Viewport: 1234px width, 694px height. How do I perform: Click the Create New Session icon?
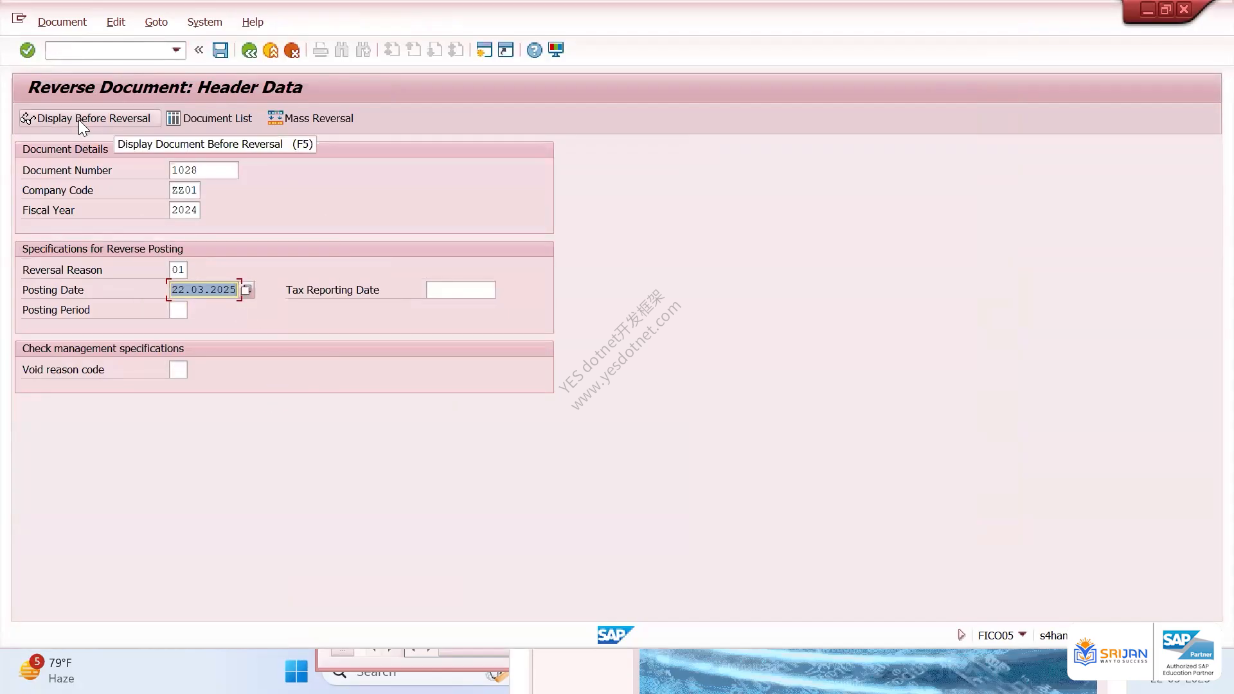(x=484, y=50)
